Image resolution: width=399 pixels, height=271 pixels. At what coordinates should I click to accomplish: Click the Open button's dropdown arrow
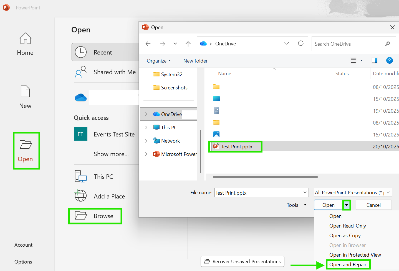click(347, 205)
